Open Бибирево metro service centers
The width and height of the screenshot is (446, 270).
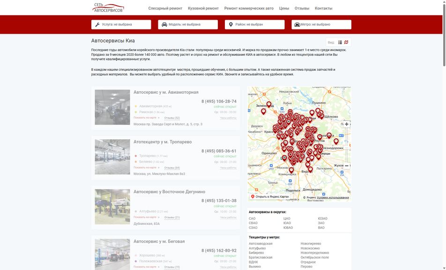coord(256,253)
